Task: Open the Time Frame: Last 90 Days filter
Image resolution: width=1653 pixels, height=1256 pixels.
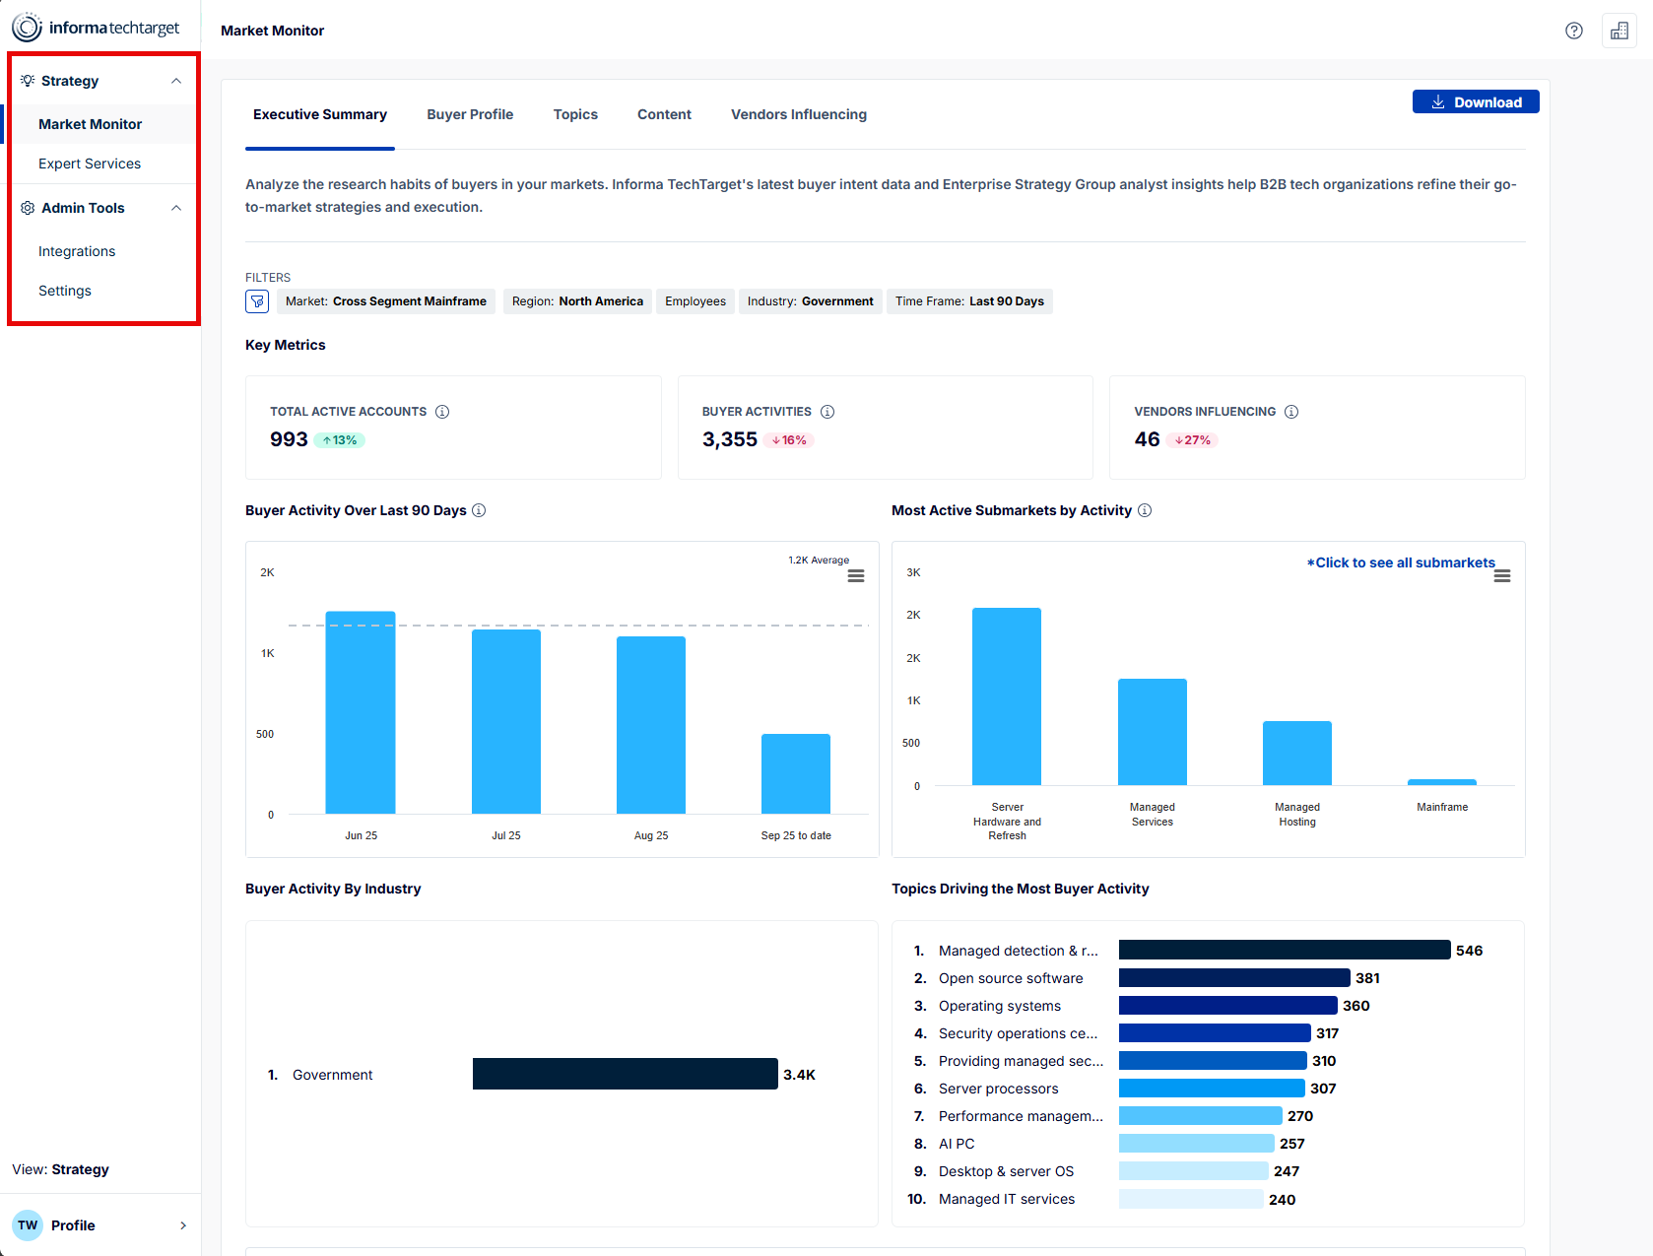Action: 969,301
